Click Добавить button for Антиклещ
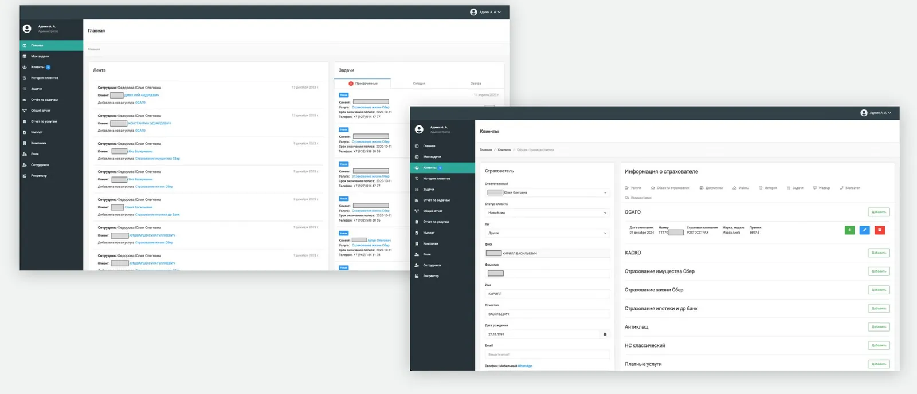Viewport: 917px width, 394px height. coord(879,327)
